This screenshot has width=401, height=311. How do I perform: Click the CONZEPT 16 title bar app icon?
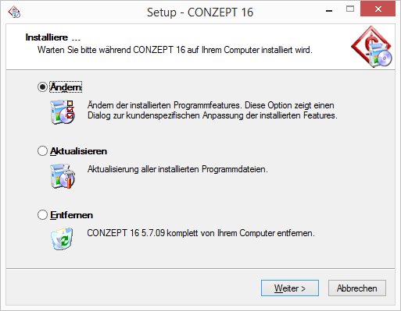point(14,12)
